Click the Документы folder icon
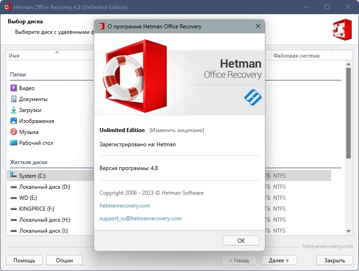359x271 pixels. click(x=14, y=99)
